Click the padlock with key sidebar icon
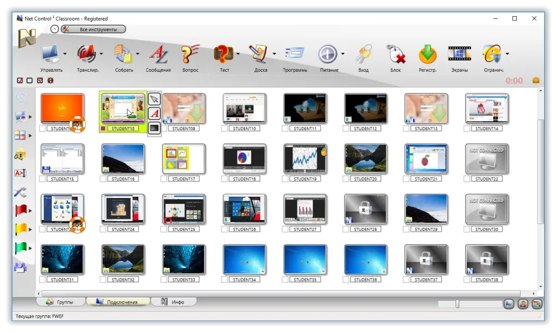Viewport: 557px width, 332px height. [20, 154]
